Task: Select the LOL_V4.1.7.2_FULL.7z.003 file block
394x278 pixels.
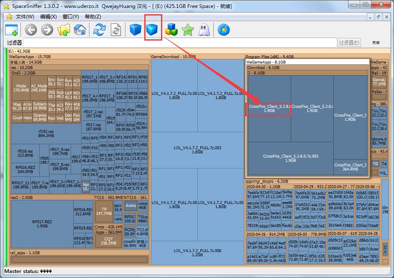Action: (x=197, y=150)
